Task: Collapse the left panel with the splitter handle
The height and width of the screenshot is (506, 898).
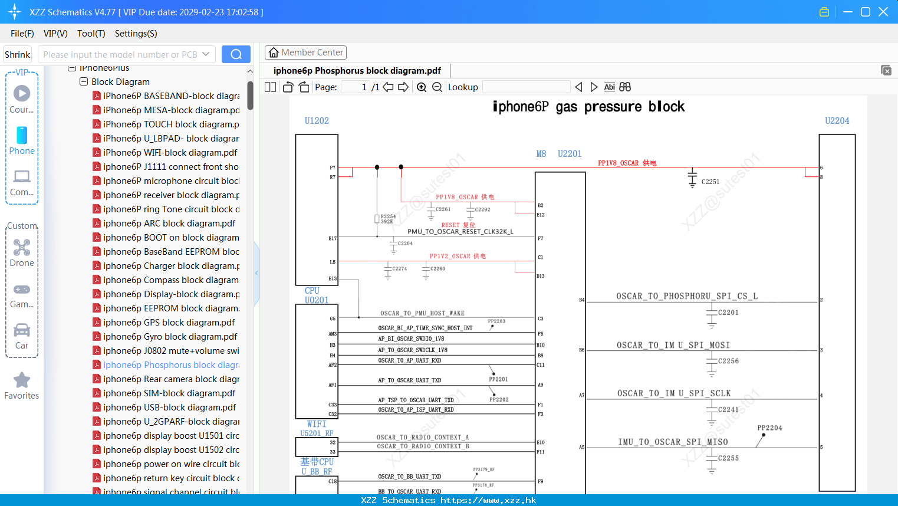Action: 257,273
